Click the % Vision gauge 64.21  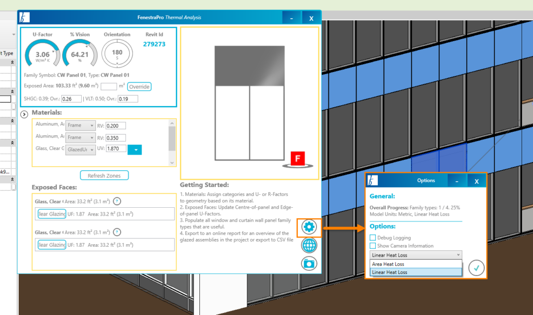coord(80,54)
